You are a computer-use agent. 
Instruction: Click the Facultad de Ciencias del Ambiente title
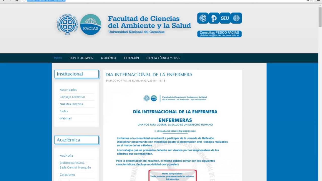(149, 22)
